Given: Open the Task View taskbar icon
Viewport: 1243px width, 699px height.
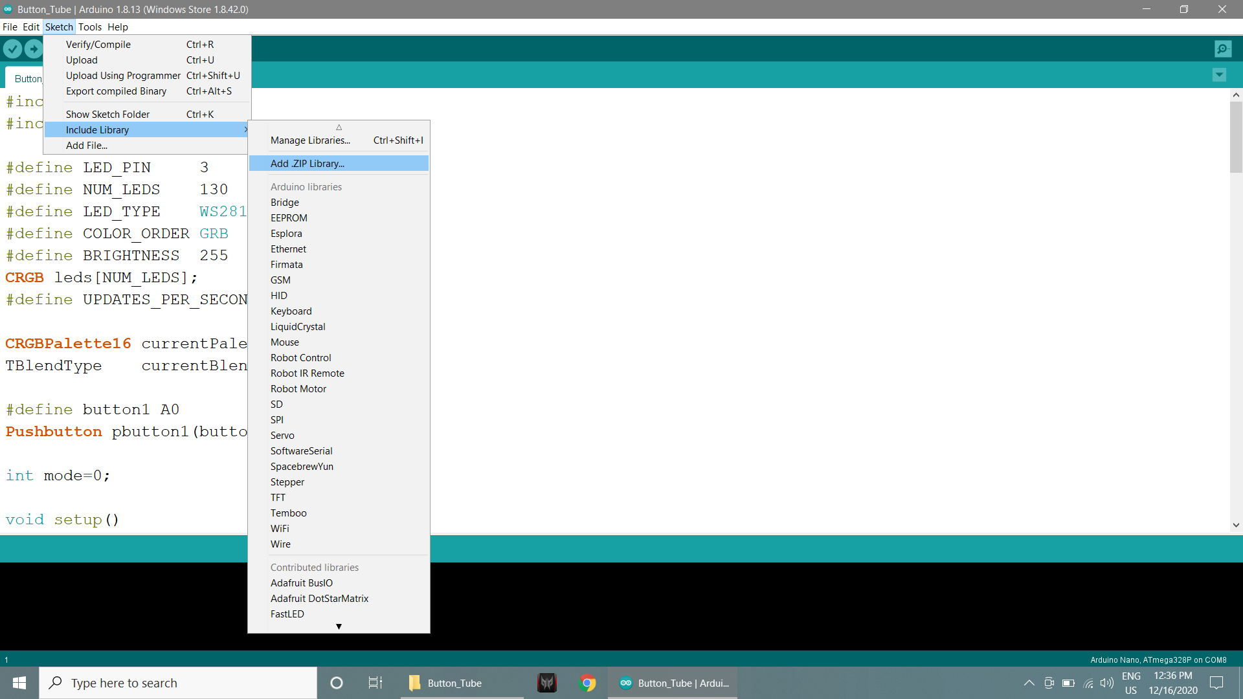Looking at the screenshot, I should (x=375, y=683).
